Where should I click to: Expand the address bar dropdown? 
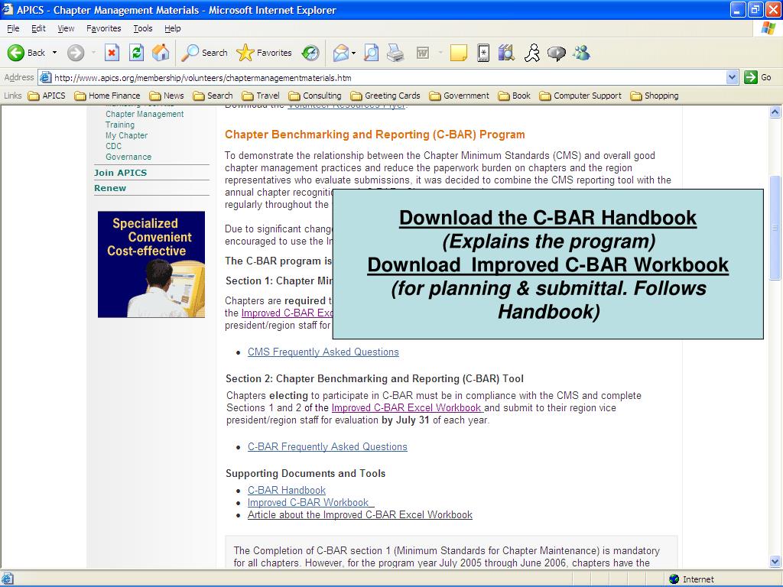point(732,77)
